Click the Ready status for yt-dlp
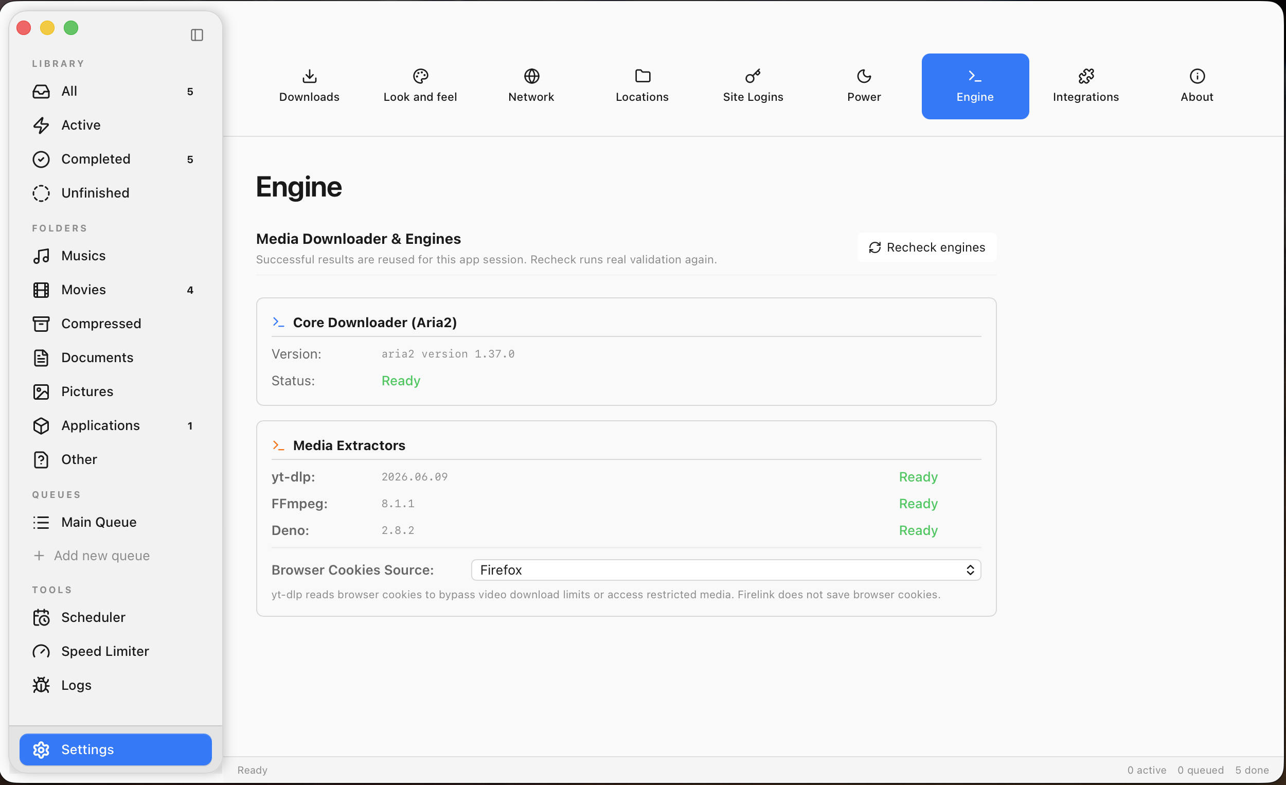Image resolution: width=1286 pixels, height=785 pixels. [x=918, y=476]
